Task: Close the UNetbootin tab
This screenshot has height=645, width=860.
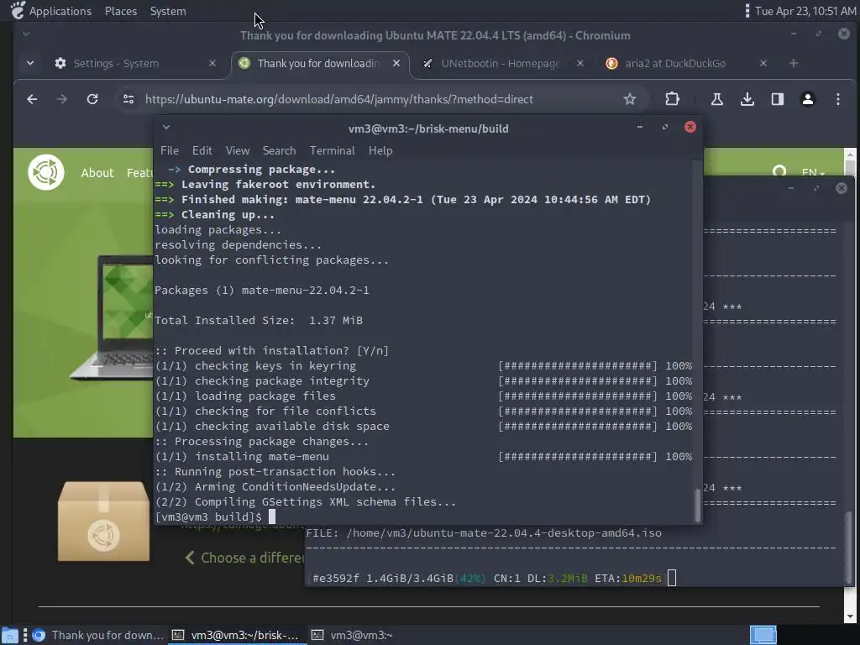Action: tap(579, 64)
